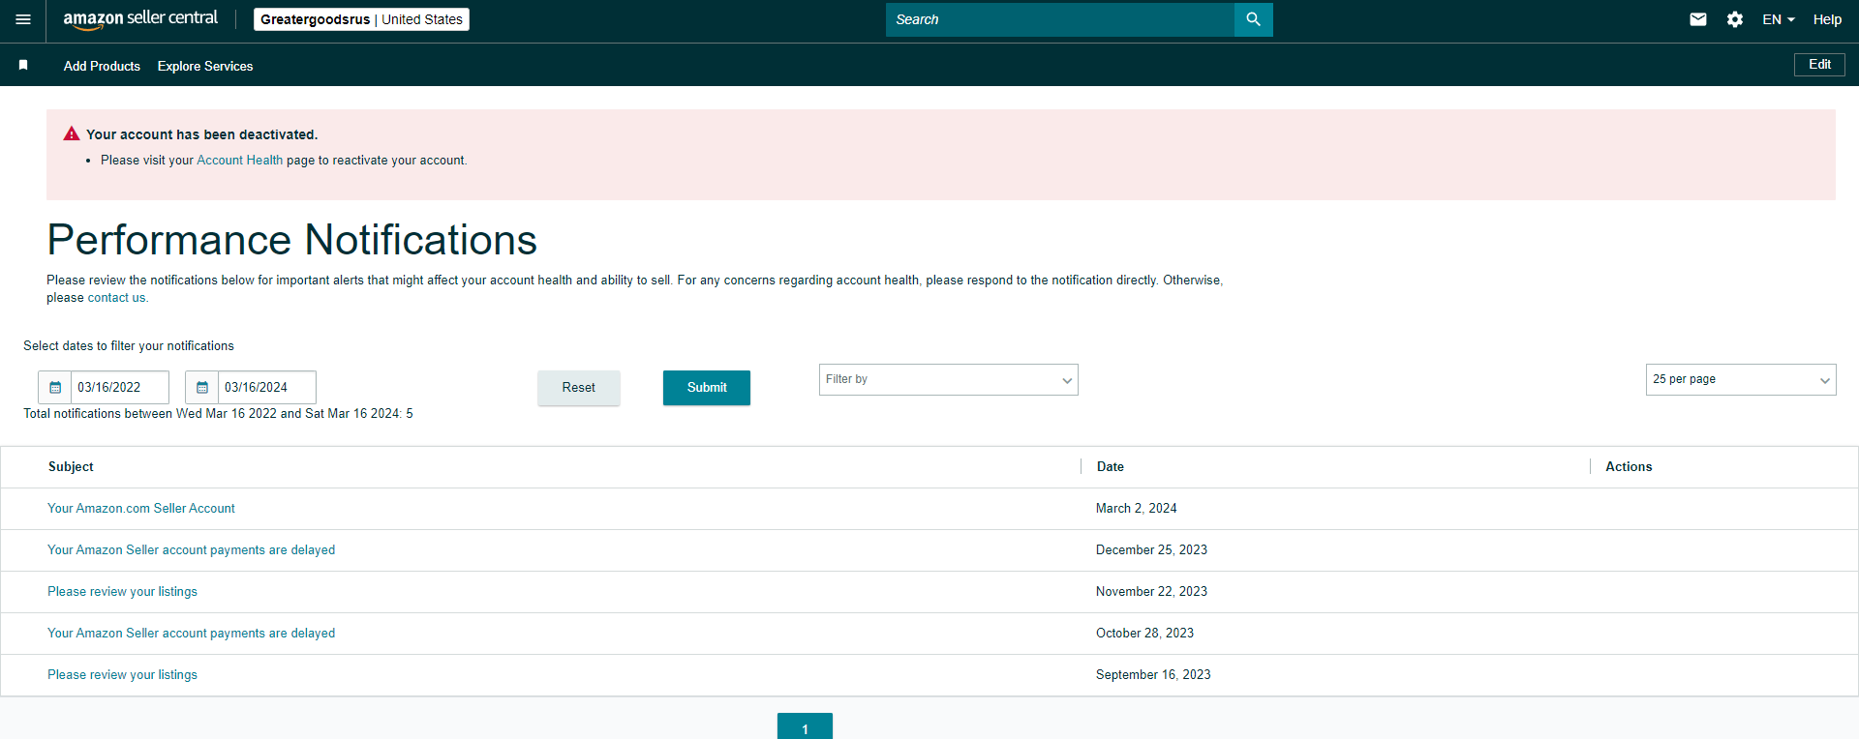Screen dimensions: 1859x739
Task: Click the December 25, 2023 date cell
Action: 1151,549
